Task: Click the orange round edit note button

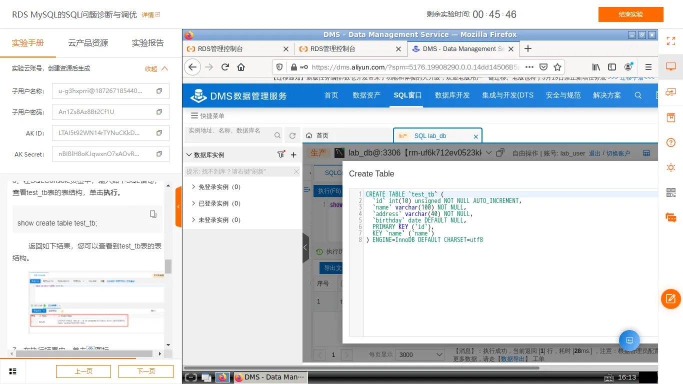Action: point(671,299)
